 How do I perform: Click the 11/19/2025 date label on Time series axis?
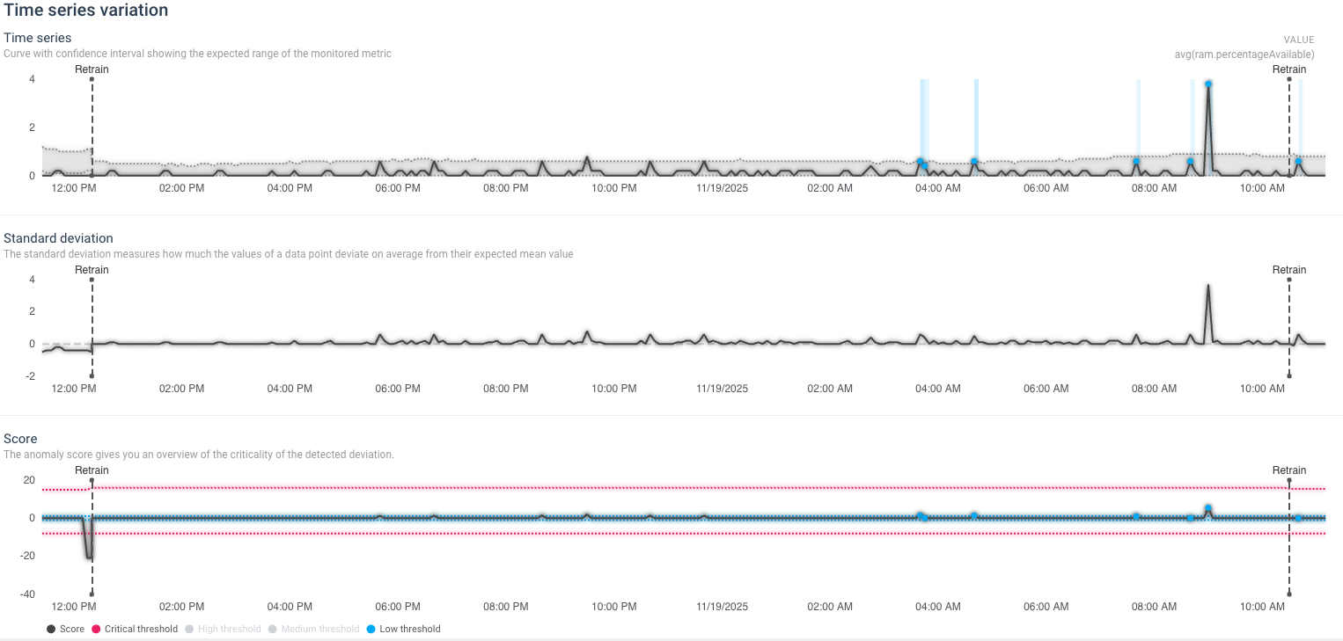tap(722, 188)
